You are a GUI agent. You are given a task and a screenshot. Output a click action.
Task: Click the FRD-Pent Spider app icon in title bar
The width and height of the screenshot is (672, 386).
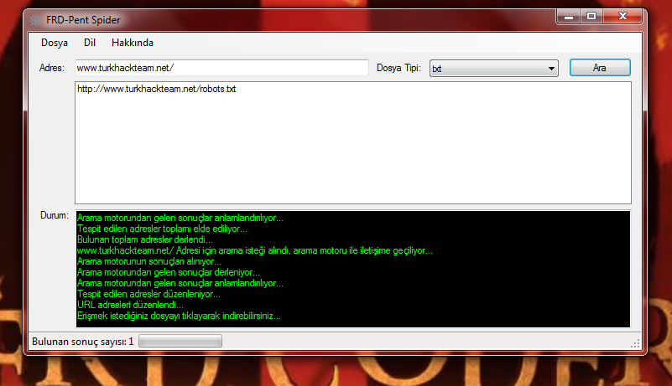coord(34,17)
